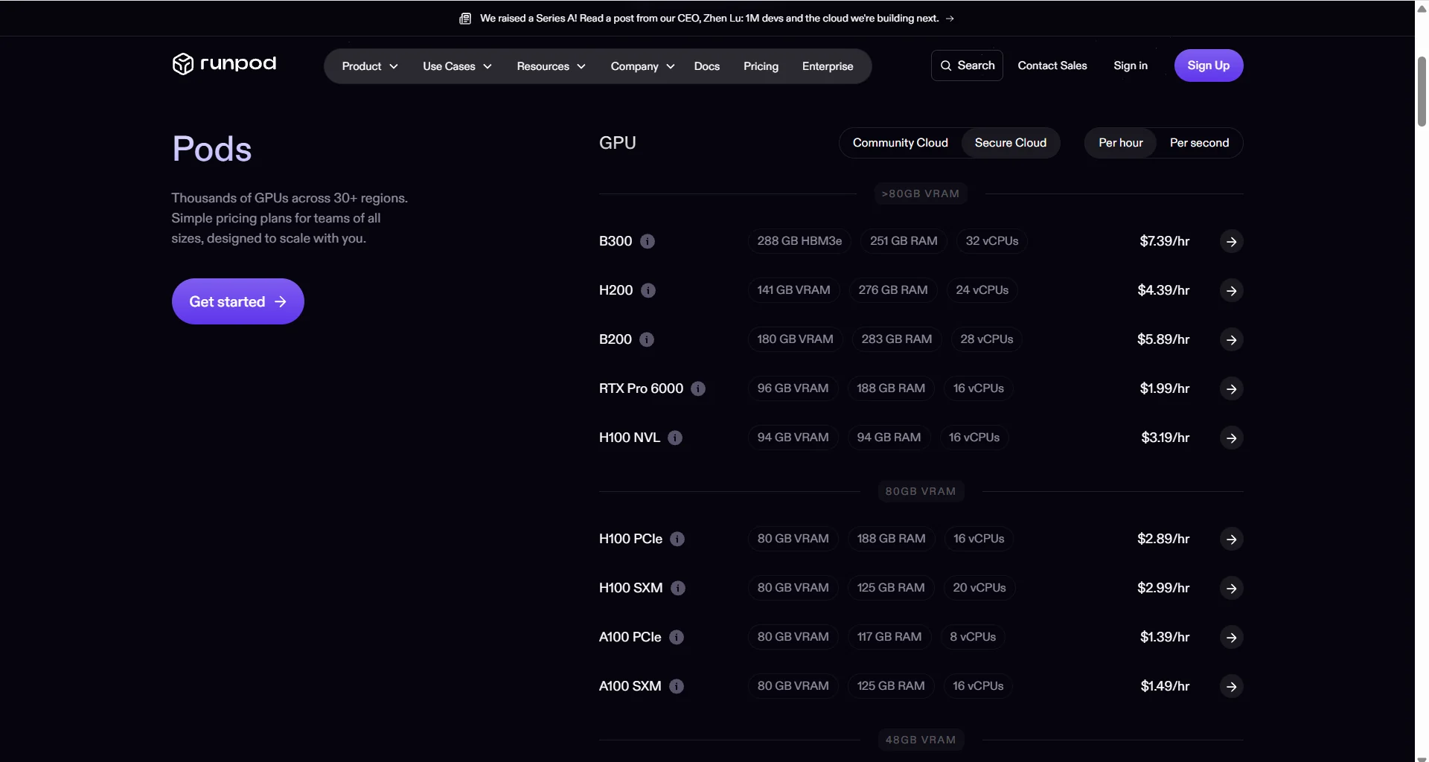Click the runpod cube logo icon
This screenshot has width=1429, height=762.
(182, 64)
